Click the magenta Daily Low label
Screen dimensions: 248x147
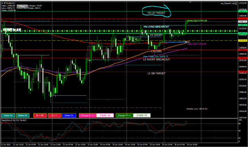tap(197, 44)
